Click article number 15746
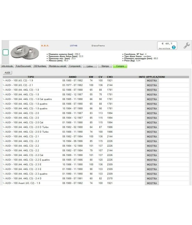Viewport: 192px width, 225px height. point(73,46)
